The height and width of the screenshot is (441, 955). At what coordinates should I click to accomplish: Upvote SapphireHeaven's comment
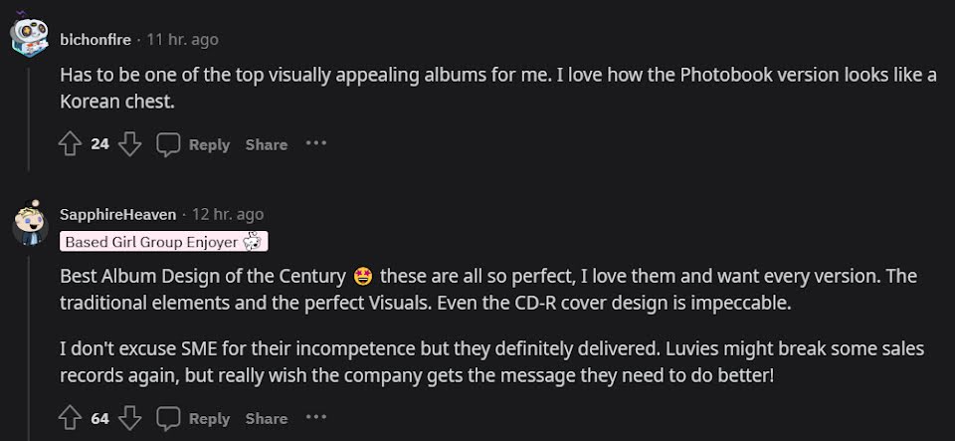[x=70, y=418]
